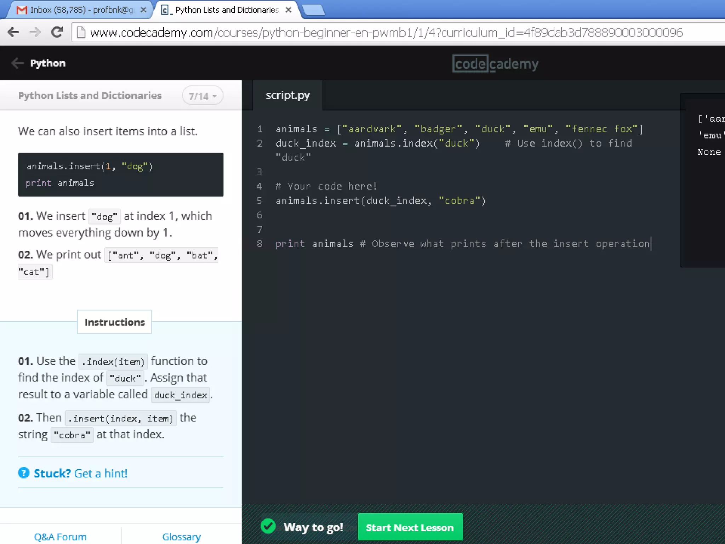Place cursor on code line 1 animals list
725x544 pixels.
459,129
